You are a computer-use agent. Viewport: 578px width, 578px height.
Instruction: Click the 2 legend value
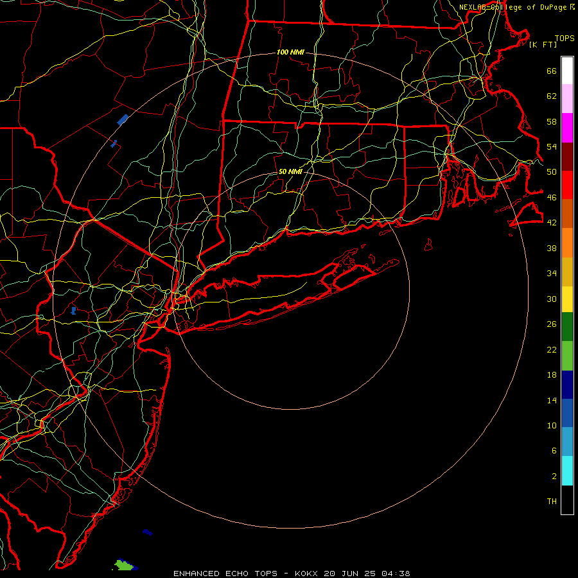[x=554, y=476]
